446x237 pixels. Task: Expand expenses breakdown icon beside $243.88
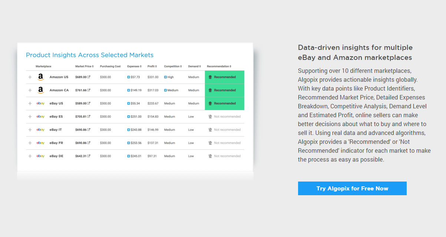129,130
